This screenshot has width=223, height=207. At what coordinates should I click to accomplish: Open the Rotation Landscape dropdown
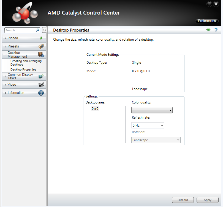tap(156, 140)
